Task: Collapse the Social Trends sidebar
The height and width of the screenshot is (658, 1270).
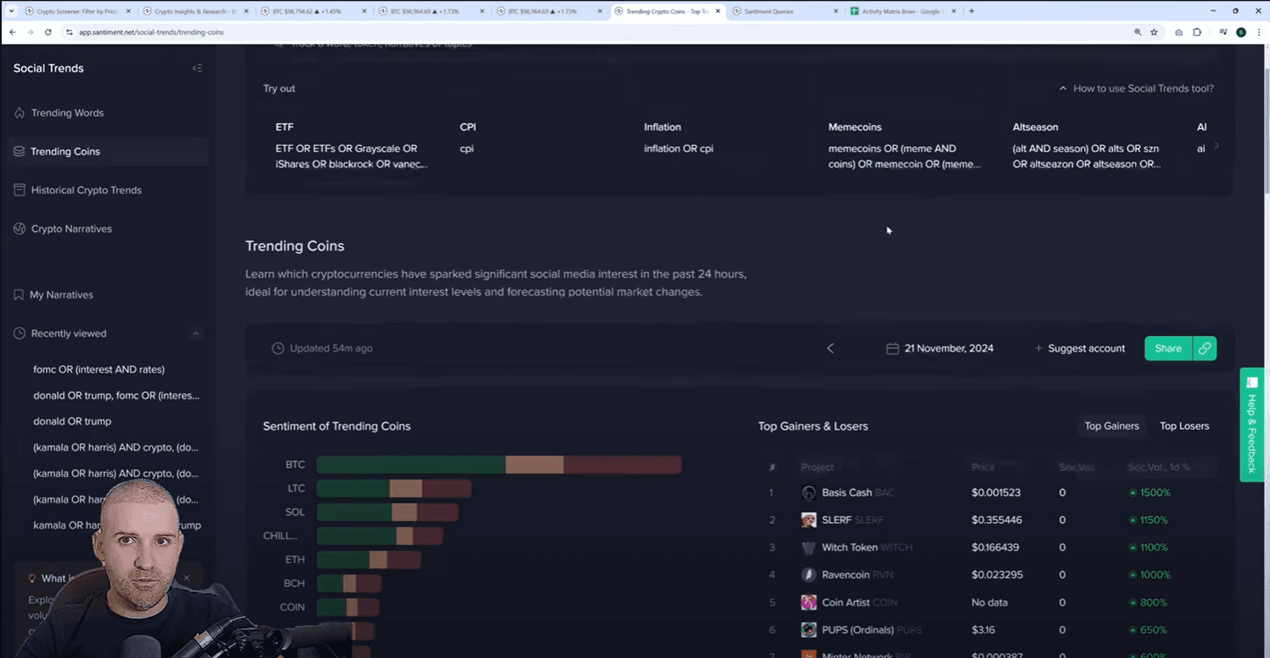Action: pyautogui.click(x=197, y=69)
